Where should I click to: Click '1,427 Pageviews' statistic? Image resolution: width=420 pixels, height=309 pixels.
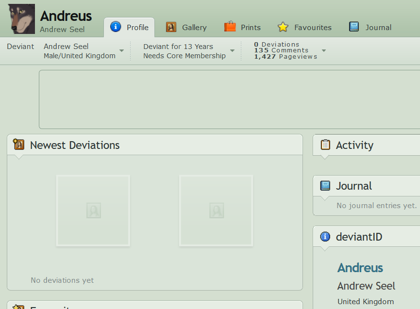286,56
